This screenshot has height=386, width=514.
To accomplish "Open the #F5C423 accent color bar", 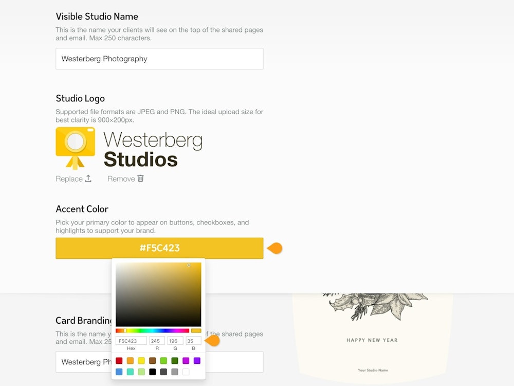I will [x=159, y=248].
